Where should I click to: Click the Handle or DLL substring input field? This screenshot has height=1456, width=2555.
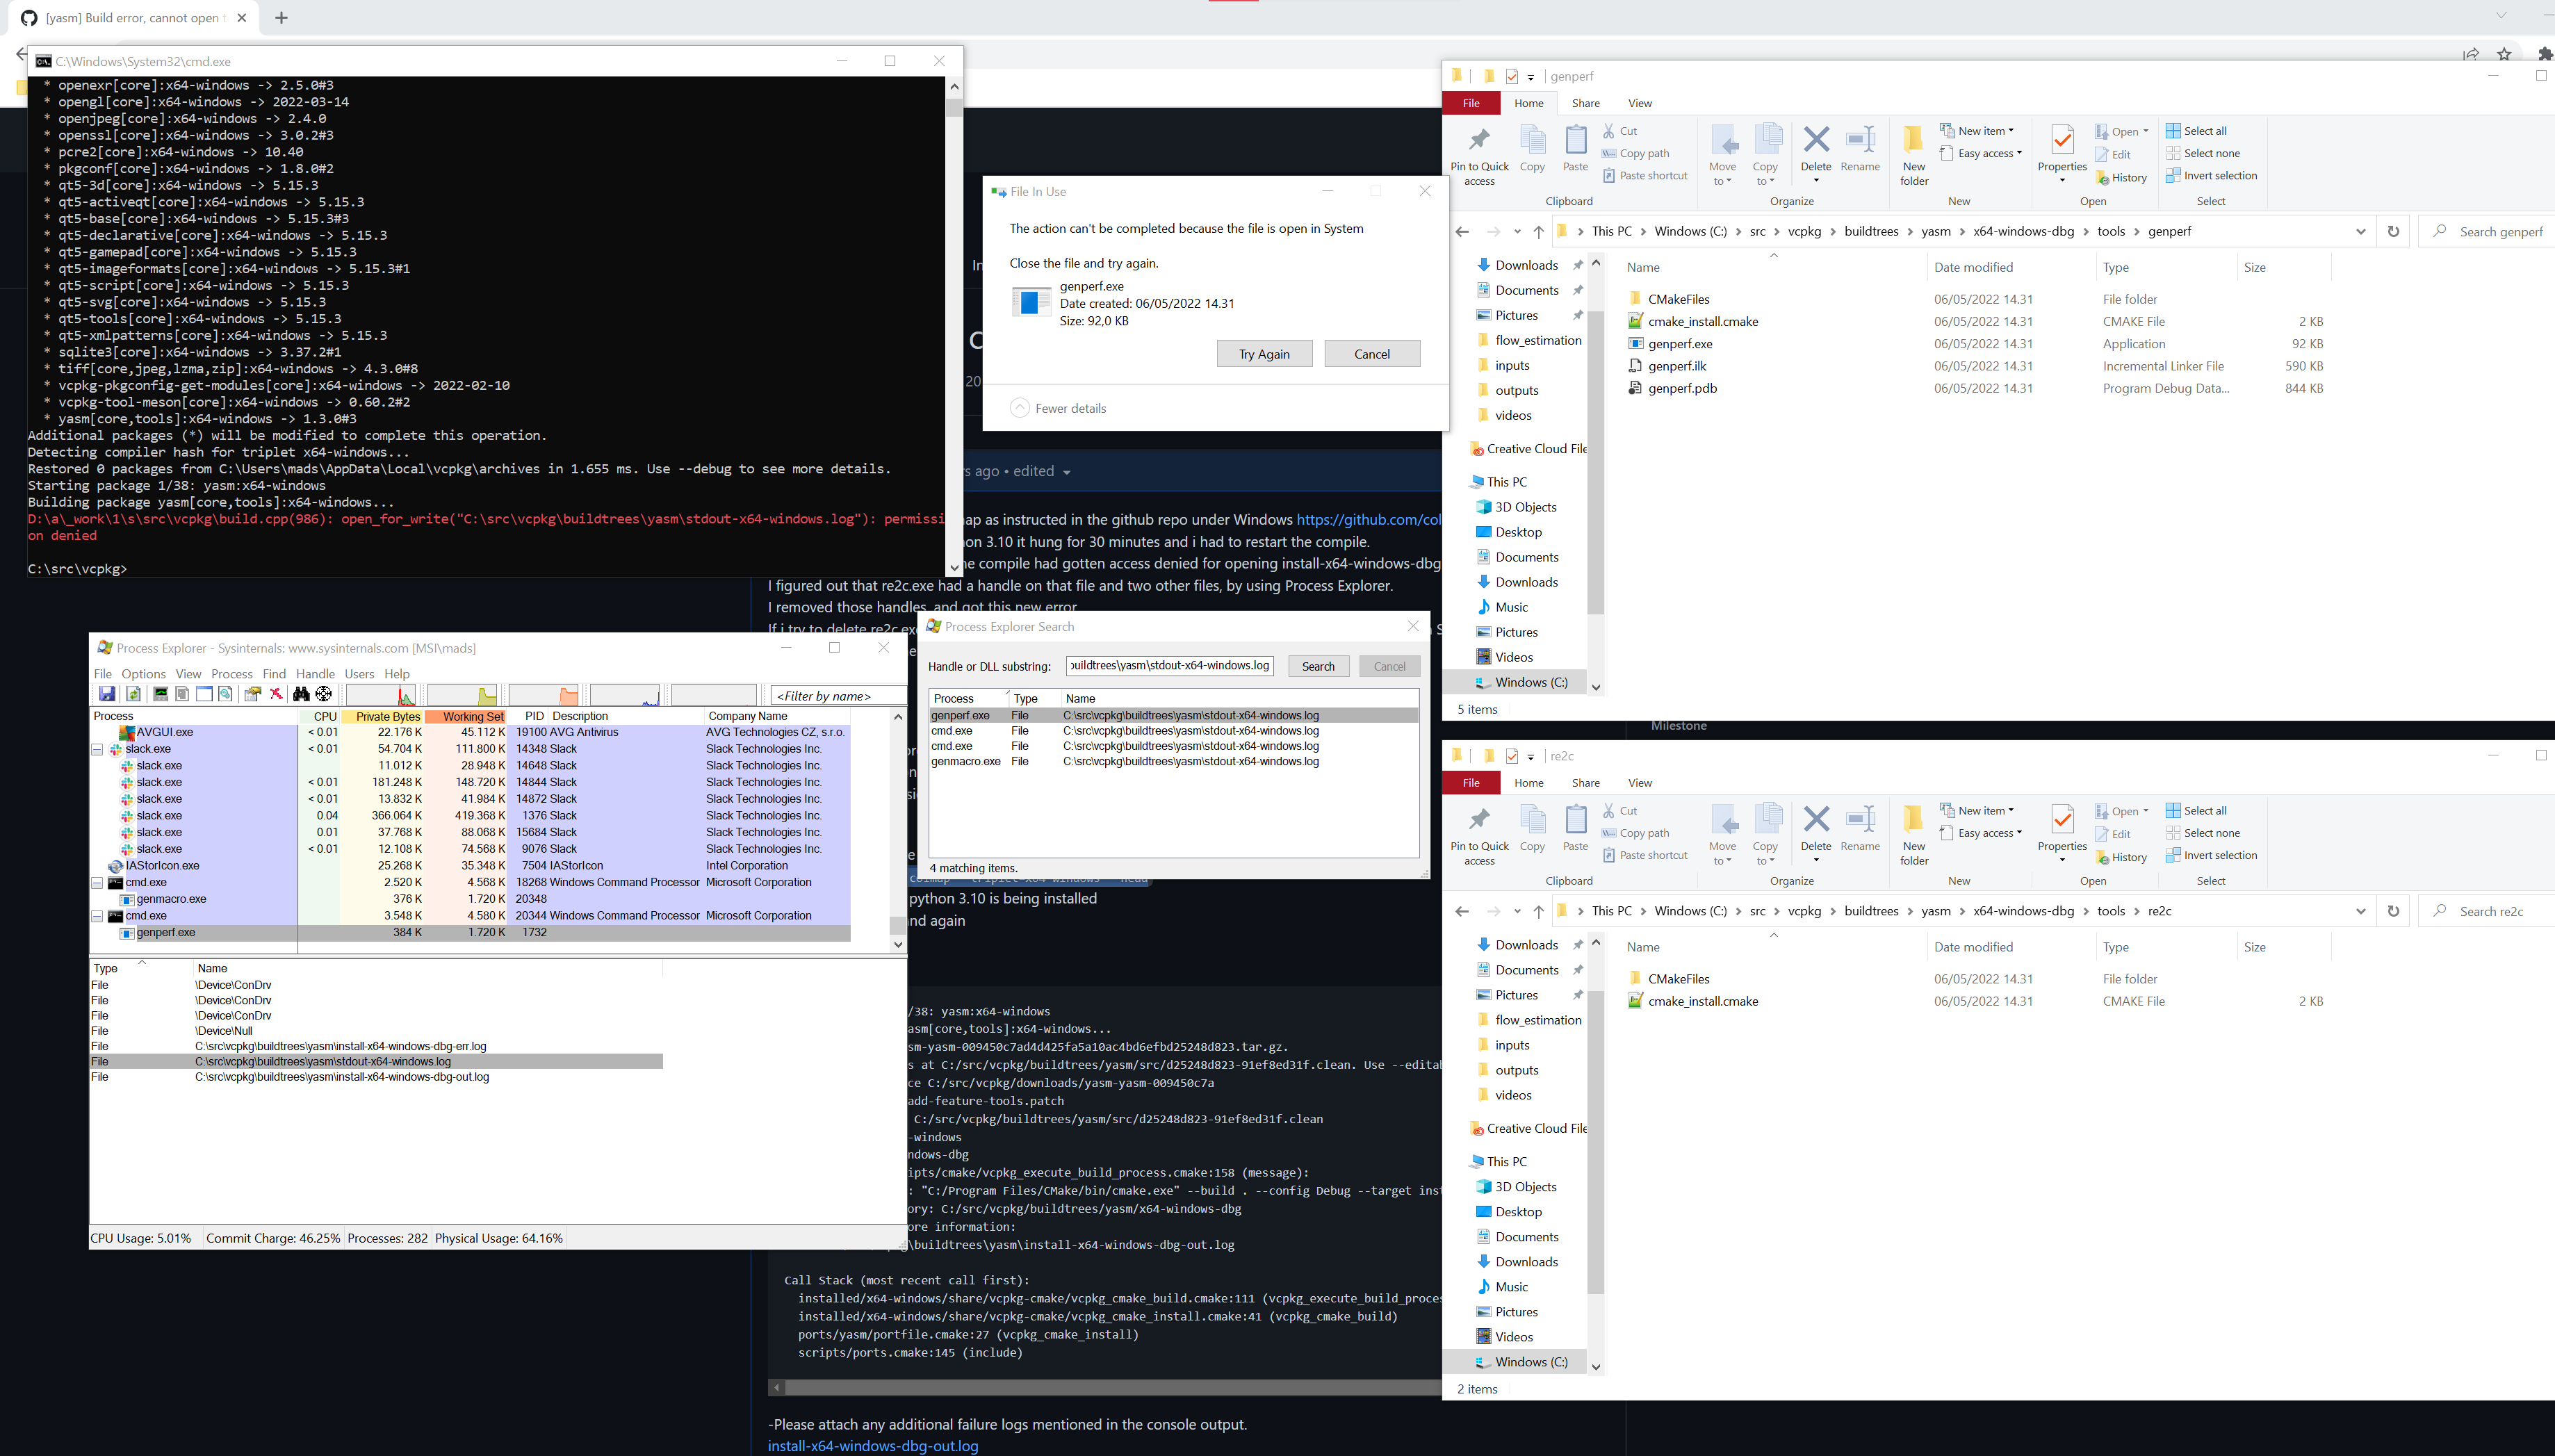click(x=1168, y=665)
